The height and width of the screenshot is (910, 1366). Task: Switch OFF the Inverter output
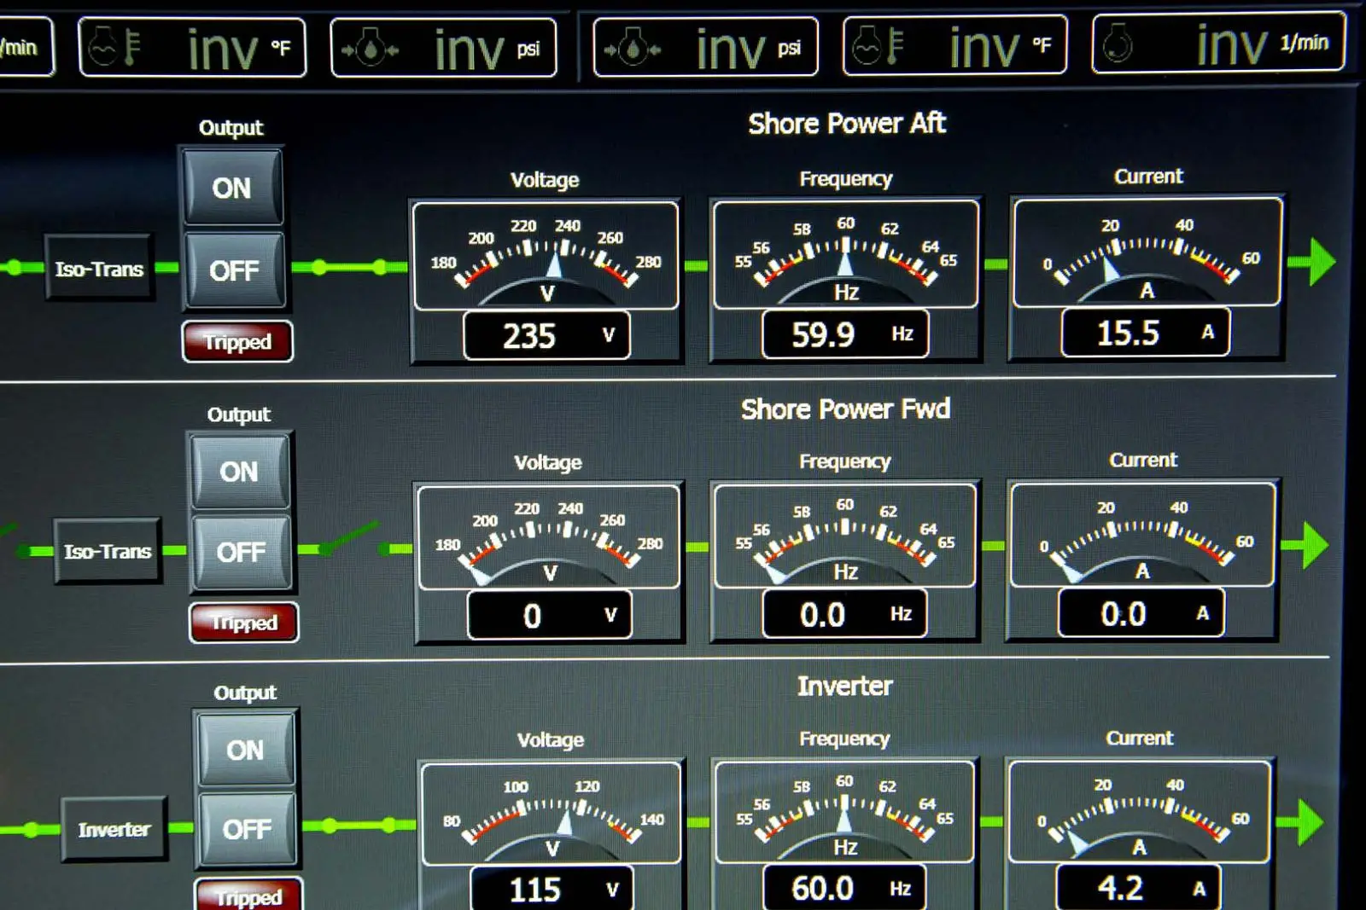click(x=248, y=828)
